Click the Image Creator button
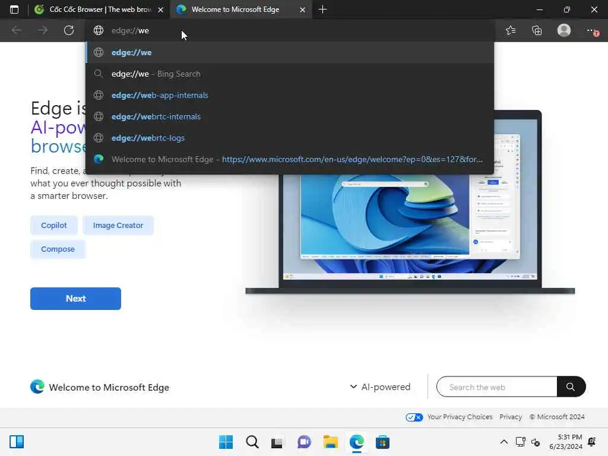Screen dimensions: 608x456 118,225
